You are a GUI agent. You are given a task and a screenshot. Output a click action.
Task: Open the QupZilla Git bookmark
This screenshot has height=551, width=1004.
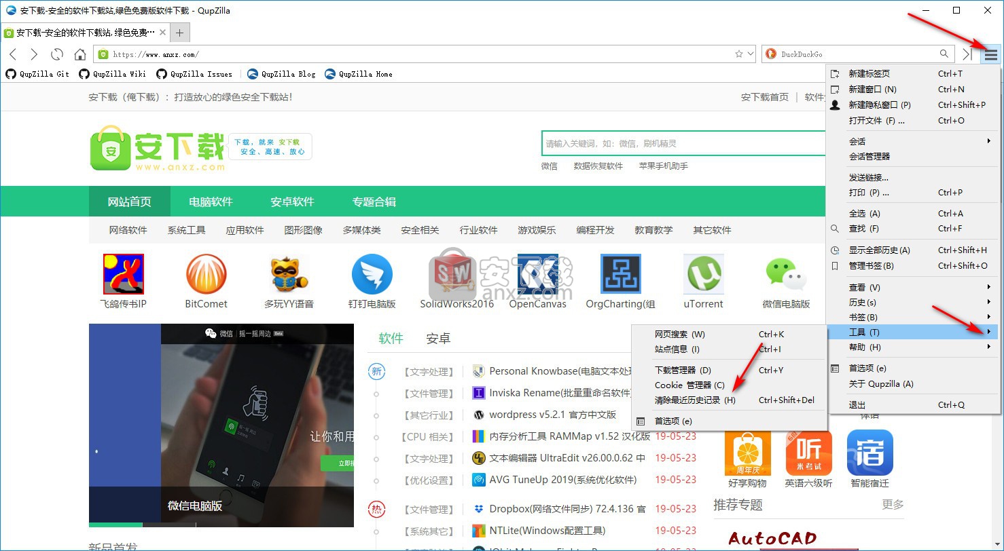[37, 74]
